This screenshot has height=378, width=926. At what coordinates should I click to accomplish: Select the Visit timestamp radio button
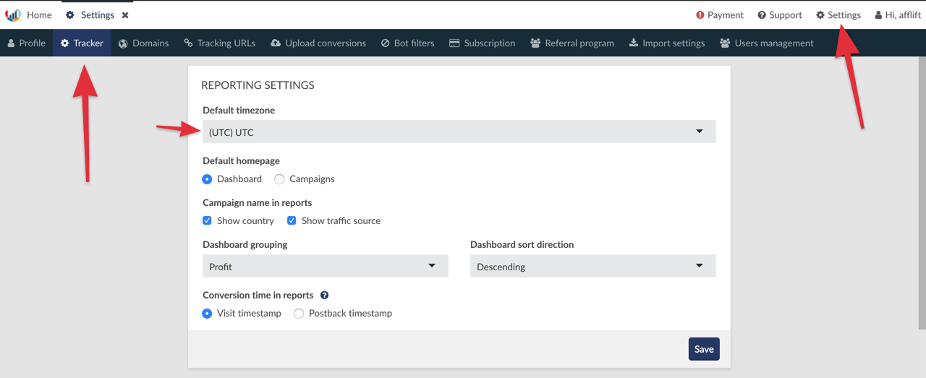click(207, 313)
